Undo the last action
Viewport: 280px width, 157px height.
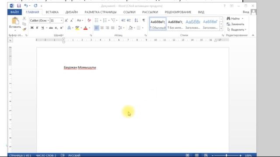26,6
